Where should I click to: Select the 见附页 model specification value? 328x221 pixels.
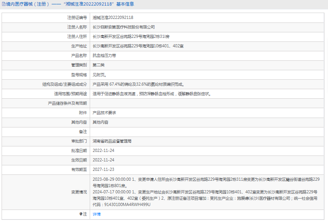[100, 75]
